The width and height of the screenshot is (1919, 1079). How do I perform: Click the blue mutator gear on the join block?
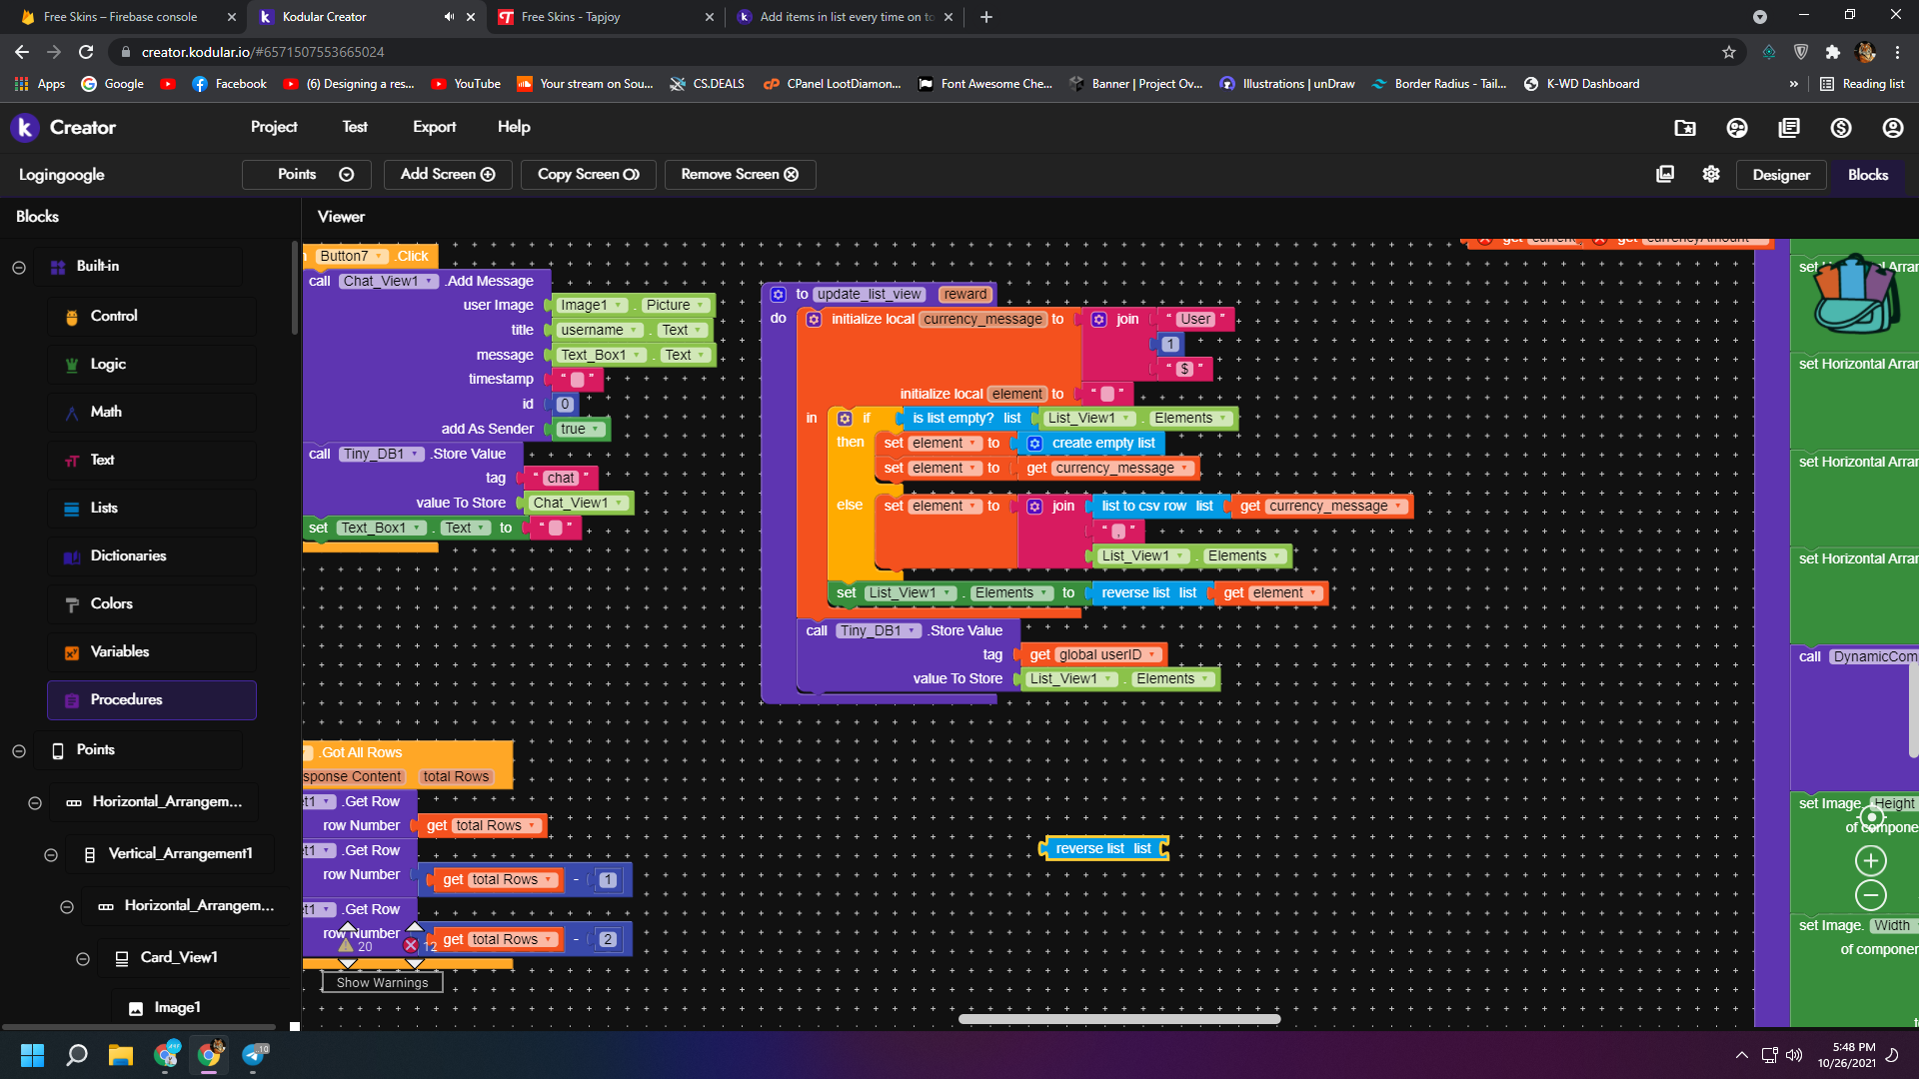click(1099, 319)
